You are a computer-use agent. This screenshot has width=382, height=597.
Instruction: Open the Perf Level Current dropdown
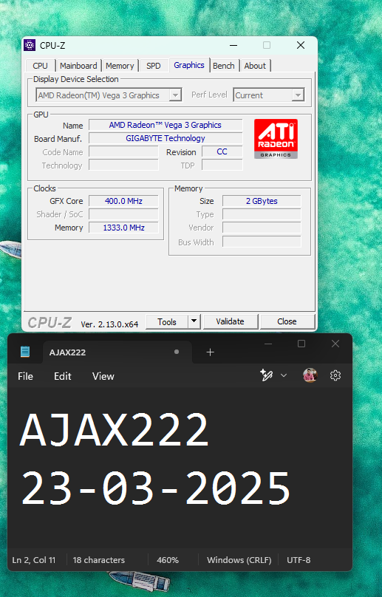pos(269,95)
